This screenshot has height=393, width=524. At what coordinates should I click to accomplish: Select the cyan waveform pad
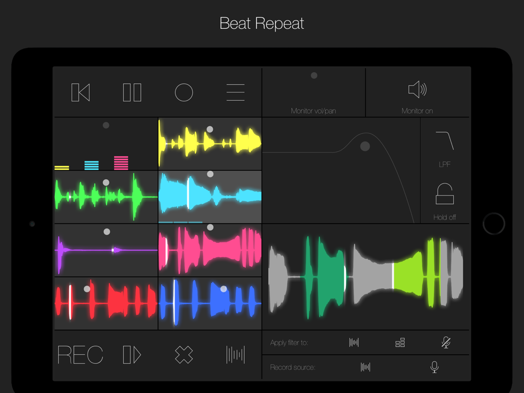pos(210,197)
